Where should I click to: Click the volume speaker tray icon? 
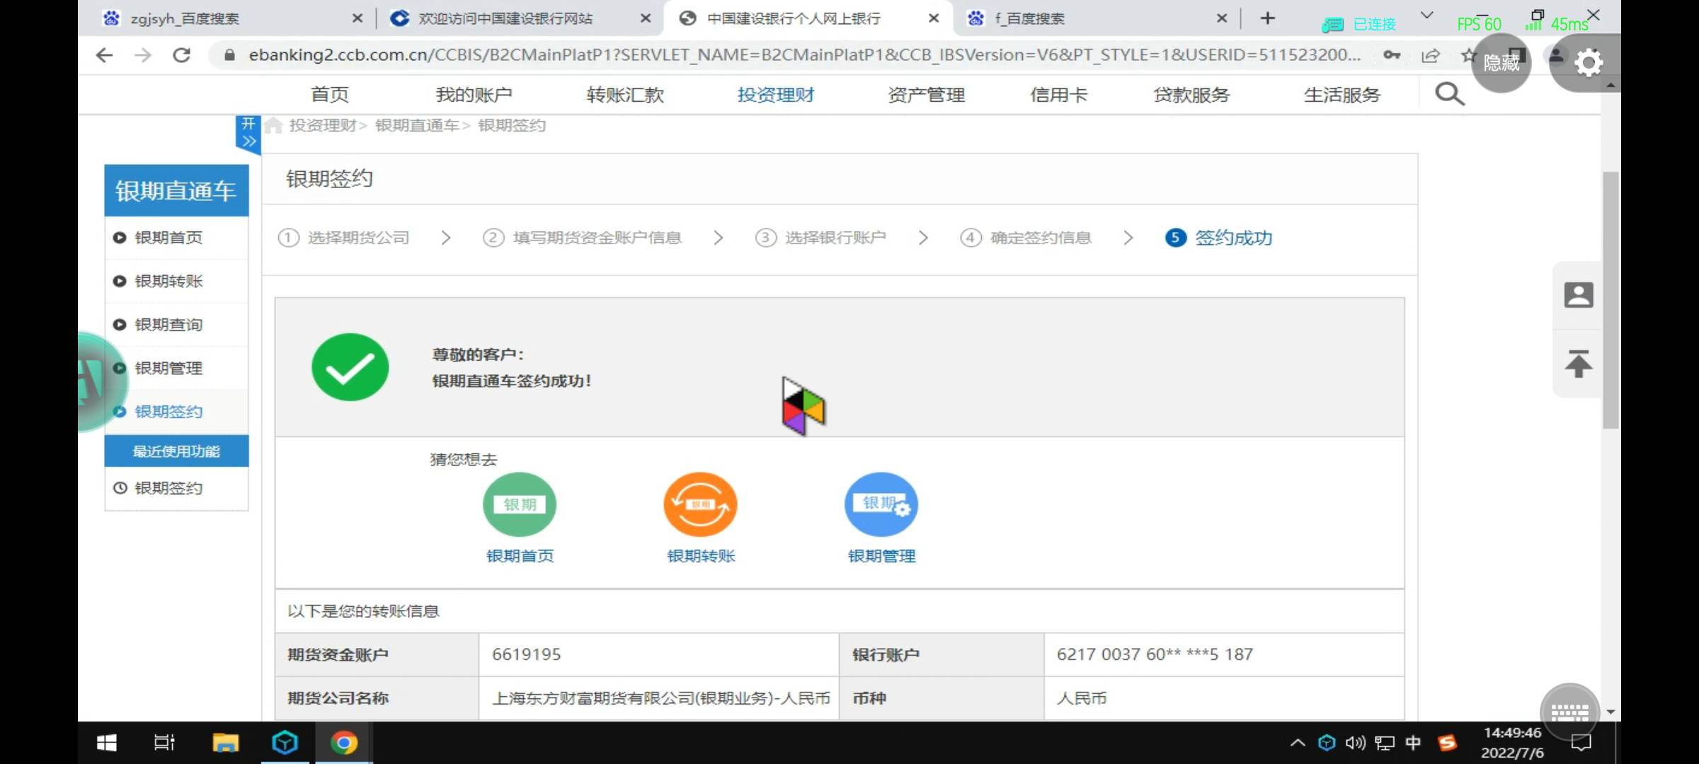(1355, 743)
